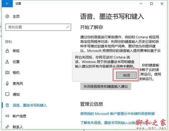Click the people icon beside 联系人
The image size is (169, 131).
pyautogui.click(x=7, y=127)
